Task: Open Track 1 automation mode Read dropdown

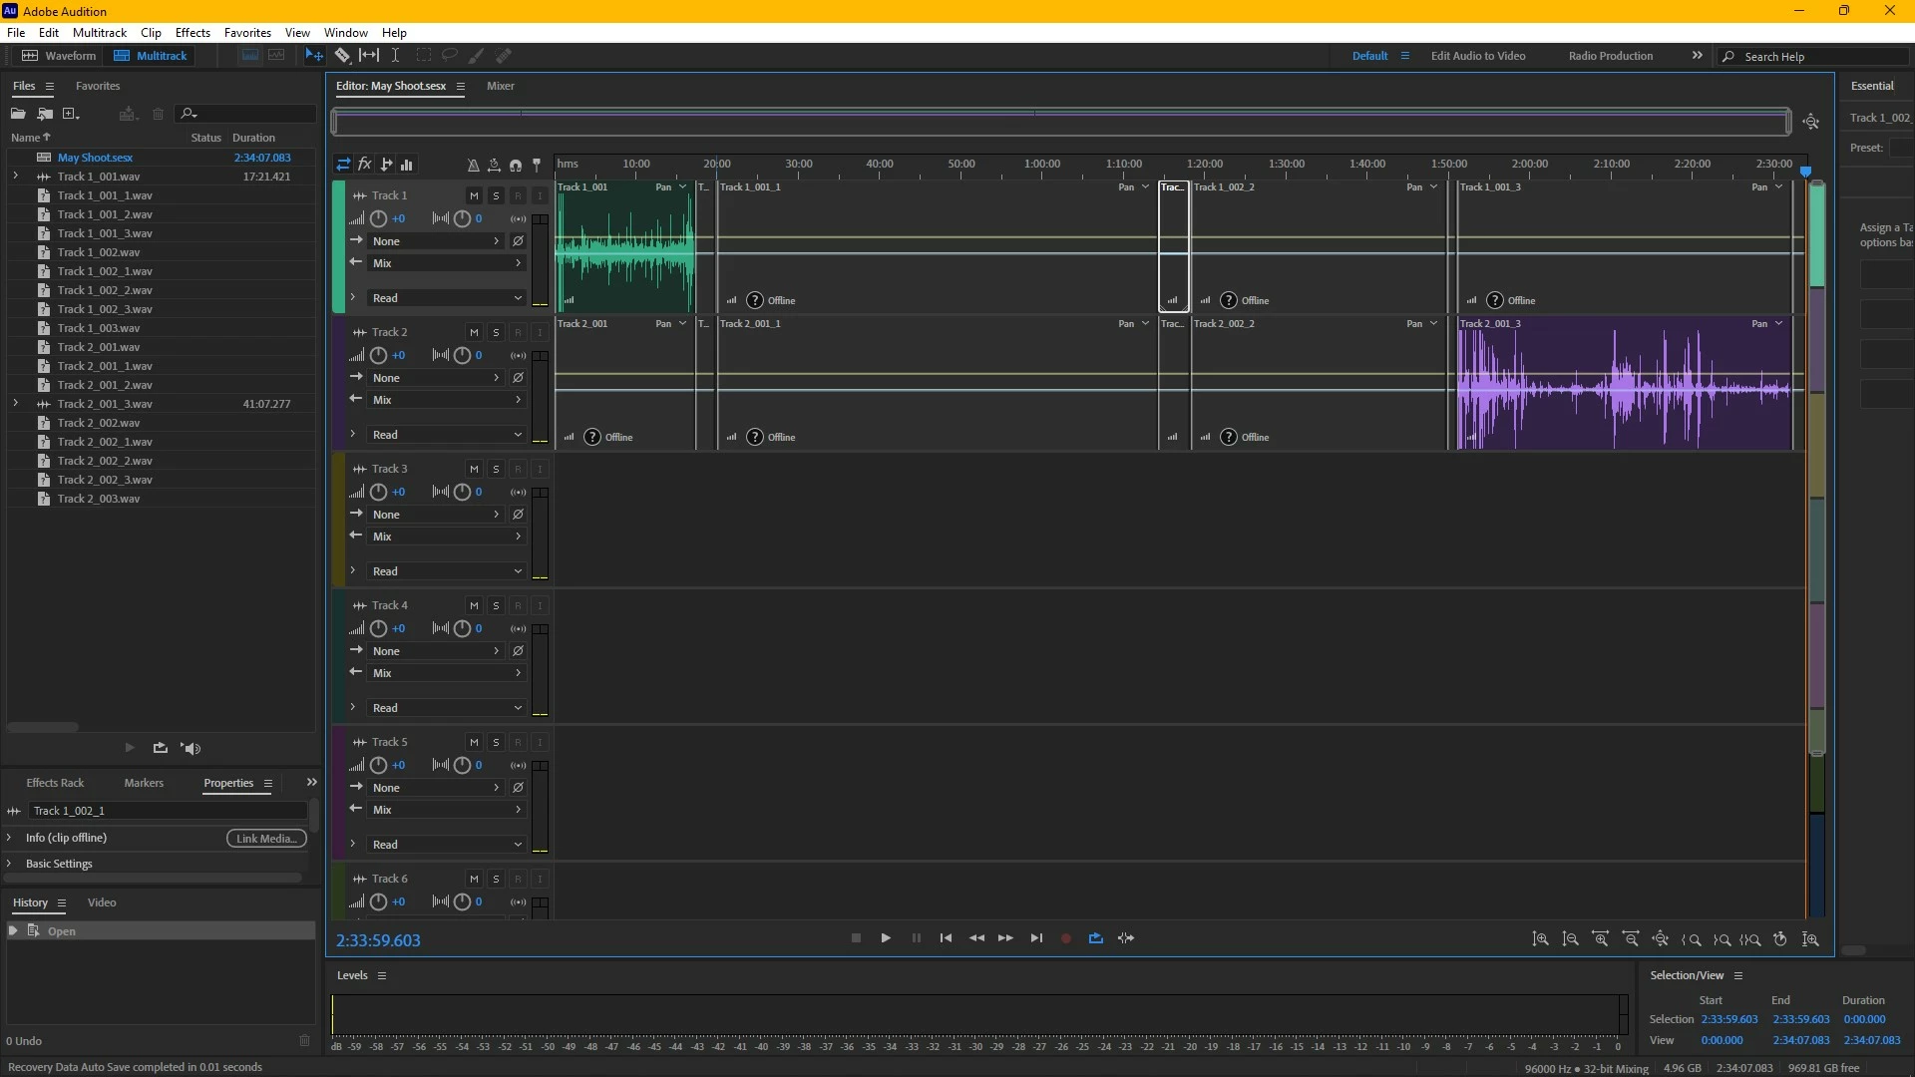Action: point(446,298)
